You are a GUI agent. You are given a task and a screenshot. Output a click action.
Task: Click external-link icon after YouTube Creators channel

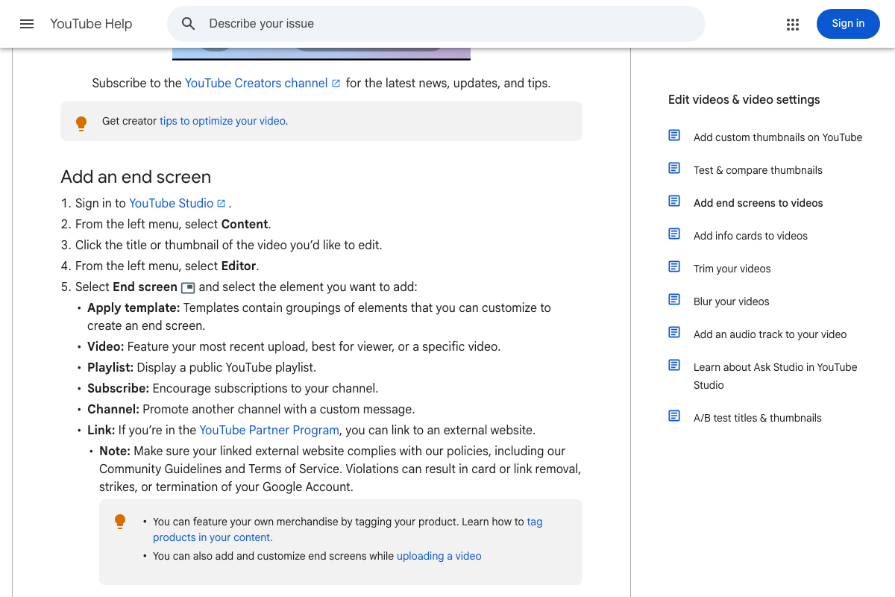click(336, 84)
